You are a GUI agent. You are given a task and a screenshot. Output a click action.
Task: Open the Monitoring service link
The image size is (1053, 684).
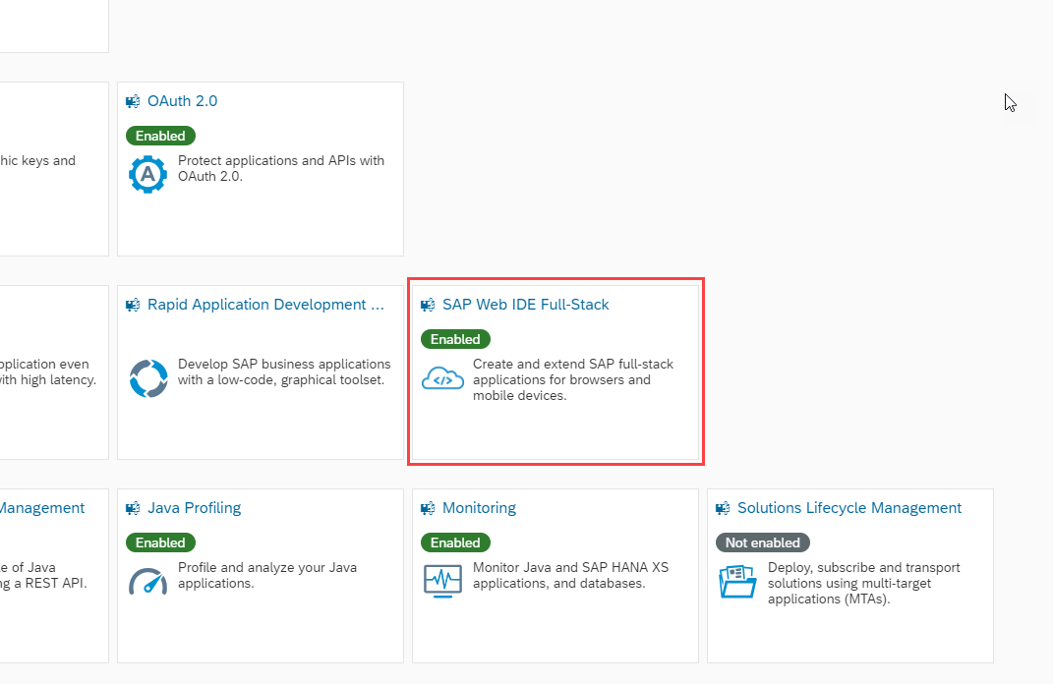(481, 508)
